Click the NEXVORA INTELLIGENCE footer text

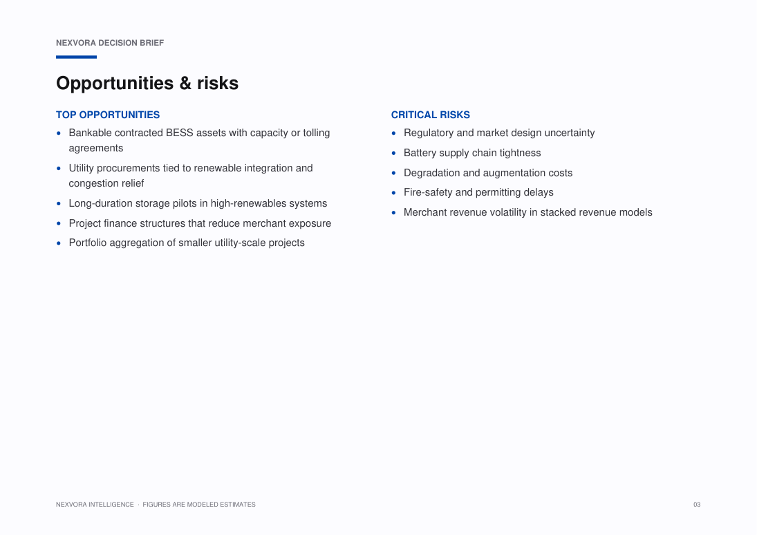coord(95,505)
